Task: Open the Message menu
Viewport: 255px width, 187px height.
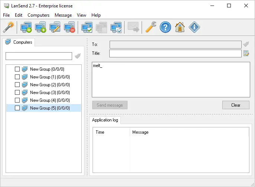Action: click(x=63, y=15)
